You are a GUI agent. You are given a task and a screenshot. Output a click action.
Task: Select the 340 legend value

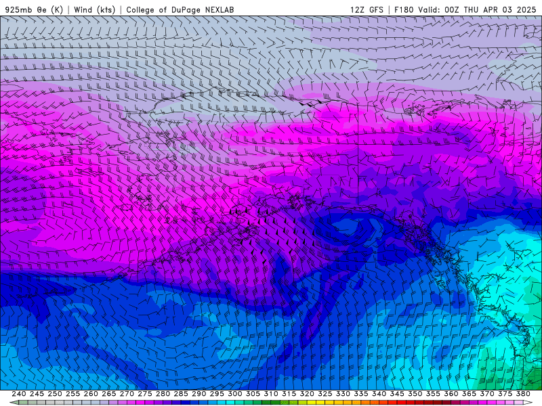coord(379,394)
